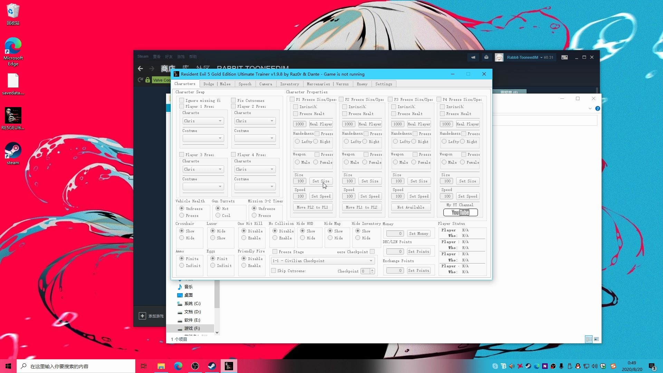Click the Steam profile avatar
Image resolution: width=663 pixels, height=373 pixels.
499,57
